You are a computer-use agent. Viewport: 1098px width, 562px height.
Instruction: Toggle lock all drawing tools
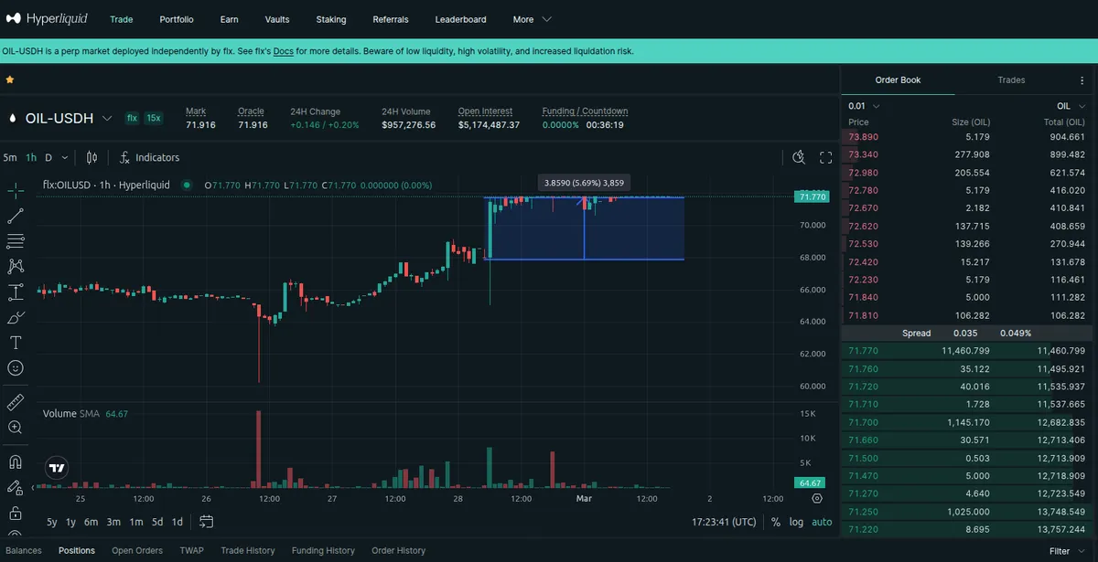coord(16,514)
